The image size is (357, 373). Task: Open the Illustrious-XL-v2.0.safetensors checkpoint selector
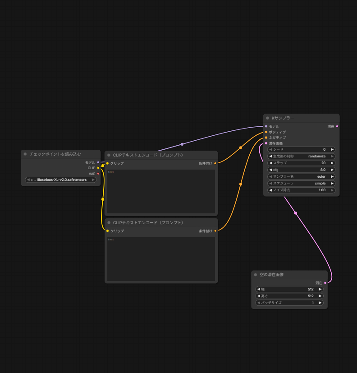click(x=60, y=180)
